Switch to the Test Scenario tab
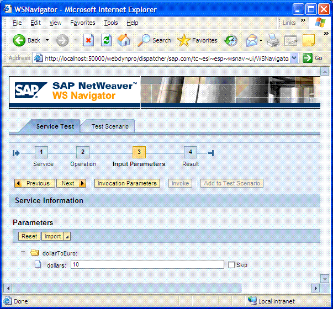 (110, 126)
